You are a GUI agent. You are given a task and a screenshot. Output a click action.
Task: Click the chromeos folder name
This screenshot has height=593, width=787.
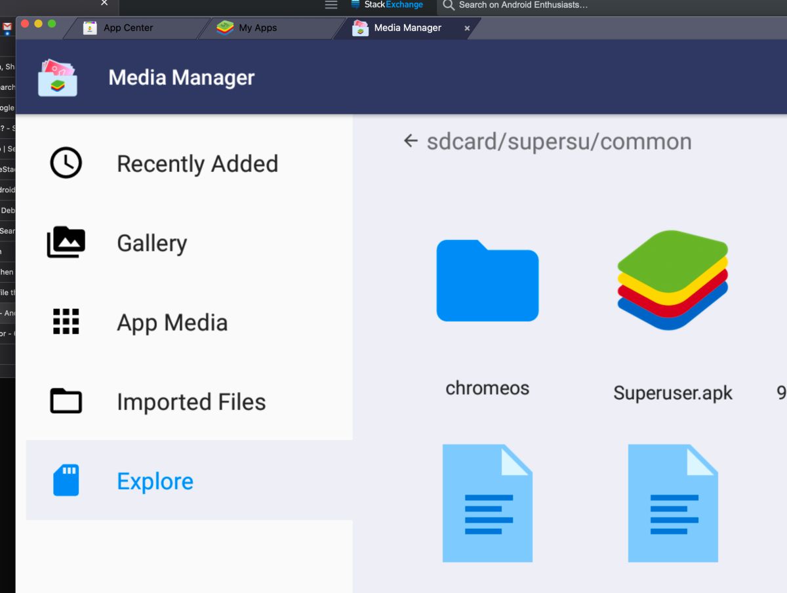487,388
